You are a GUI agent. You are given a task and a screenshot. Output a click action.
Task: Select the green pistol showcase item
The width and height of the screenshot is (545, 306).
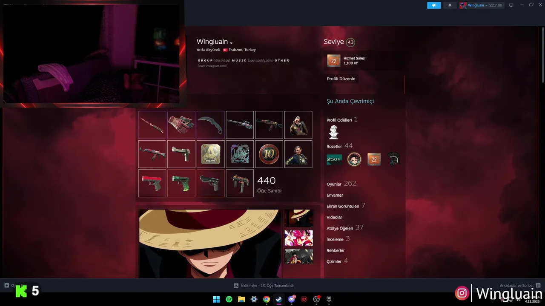[181, 184]
